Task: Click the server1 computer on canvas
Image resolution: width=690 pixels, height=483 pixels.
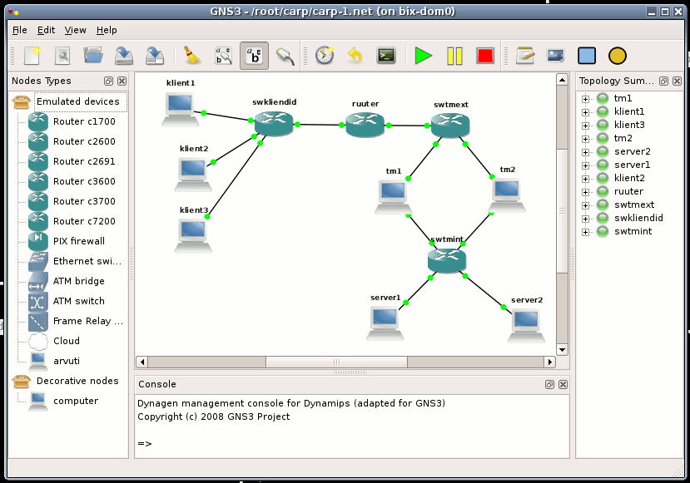Action: pyautogui.click(x=385, y=323)
